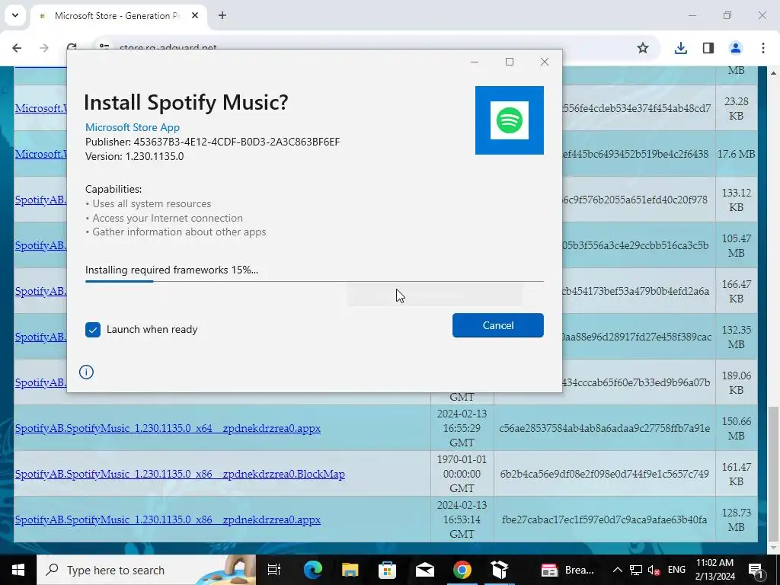Click the scrollbar up arrow

(773, 73)
